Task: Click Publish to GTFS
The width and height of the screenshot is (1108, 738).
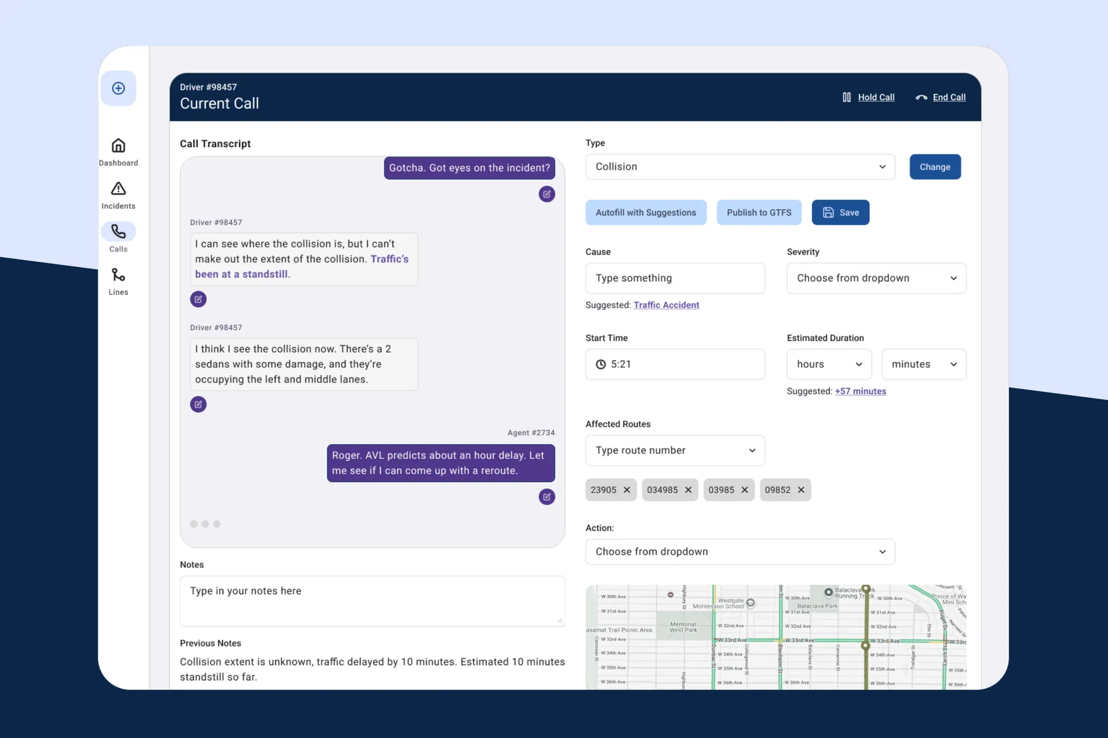Action: [x=759, y=212]
